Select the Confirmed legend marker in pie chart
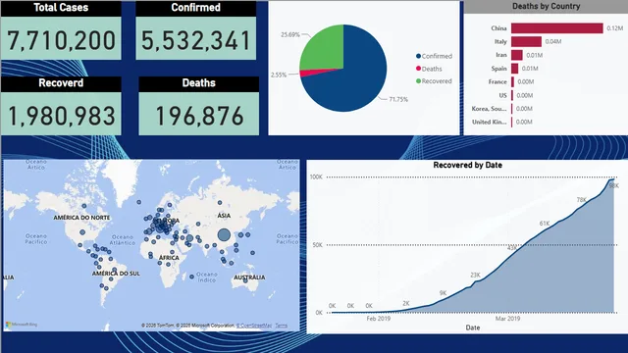The width and height of the screenshot is (628, 353). pyautogui.click(x=419, y=56)
